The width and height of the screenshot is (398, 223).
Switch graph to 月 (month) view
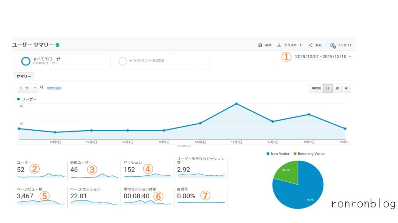click(x=346, y=88)
